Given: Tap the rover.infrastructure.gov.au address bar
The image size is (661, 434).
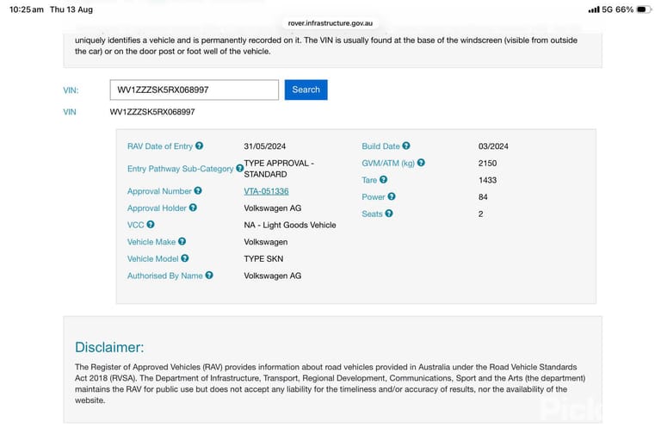Looking at the screenshot, I should (x=330, y=23).
